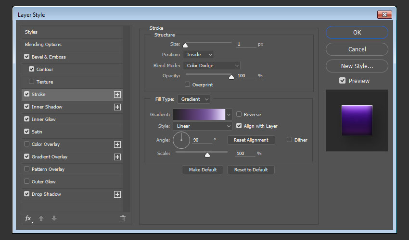
Task: Click the Size input field
Action: tap(245, 44)
